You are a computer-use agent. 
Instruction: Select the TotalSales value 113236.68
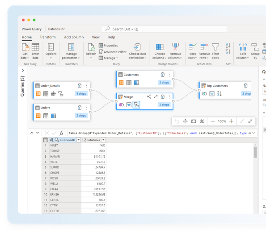[93, 194]
